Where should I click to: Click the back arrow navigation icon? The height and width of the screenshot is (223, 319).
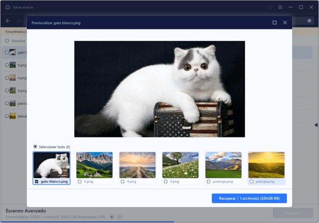8,21
